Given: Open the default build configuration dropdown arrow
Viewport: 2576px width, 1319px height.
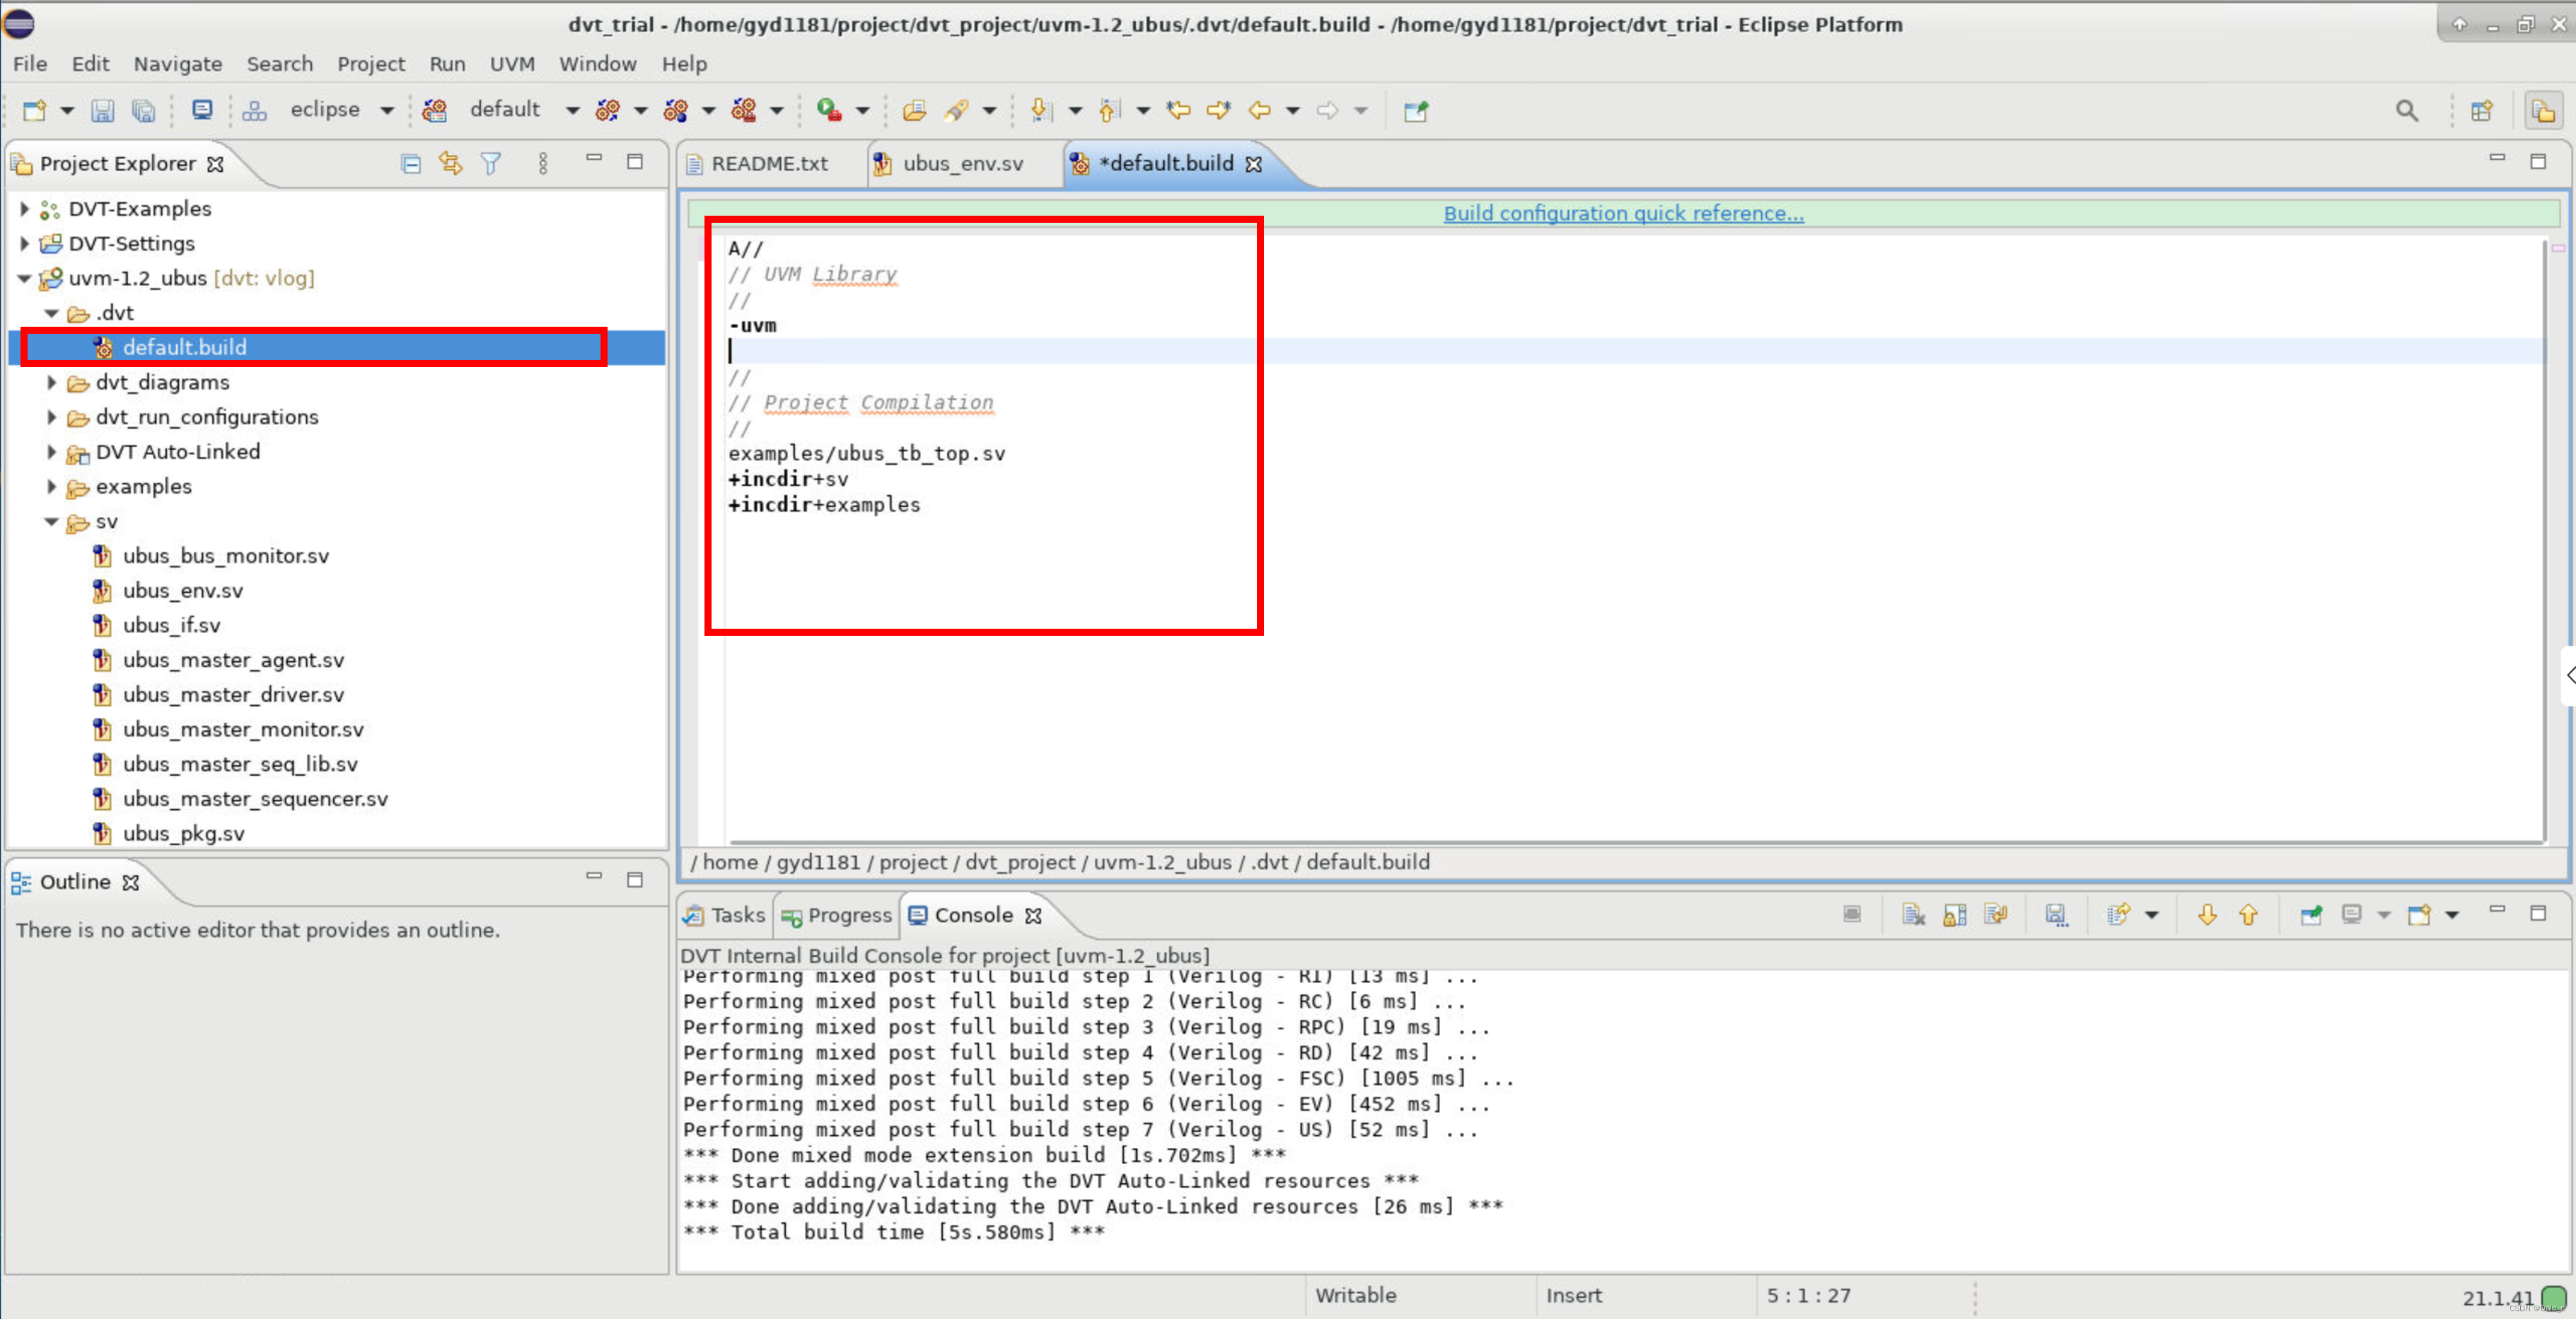Looking at the screenshot, I should point(572,110).
